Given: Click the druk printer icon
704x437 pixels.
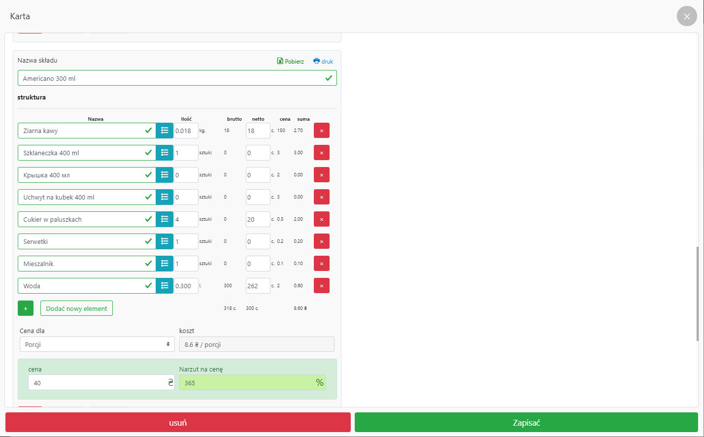Looking at the screenshot, I should tap(323, 61).
